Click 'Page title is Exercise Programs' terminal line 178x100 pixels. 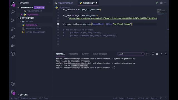[73, 61]
